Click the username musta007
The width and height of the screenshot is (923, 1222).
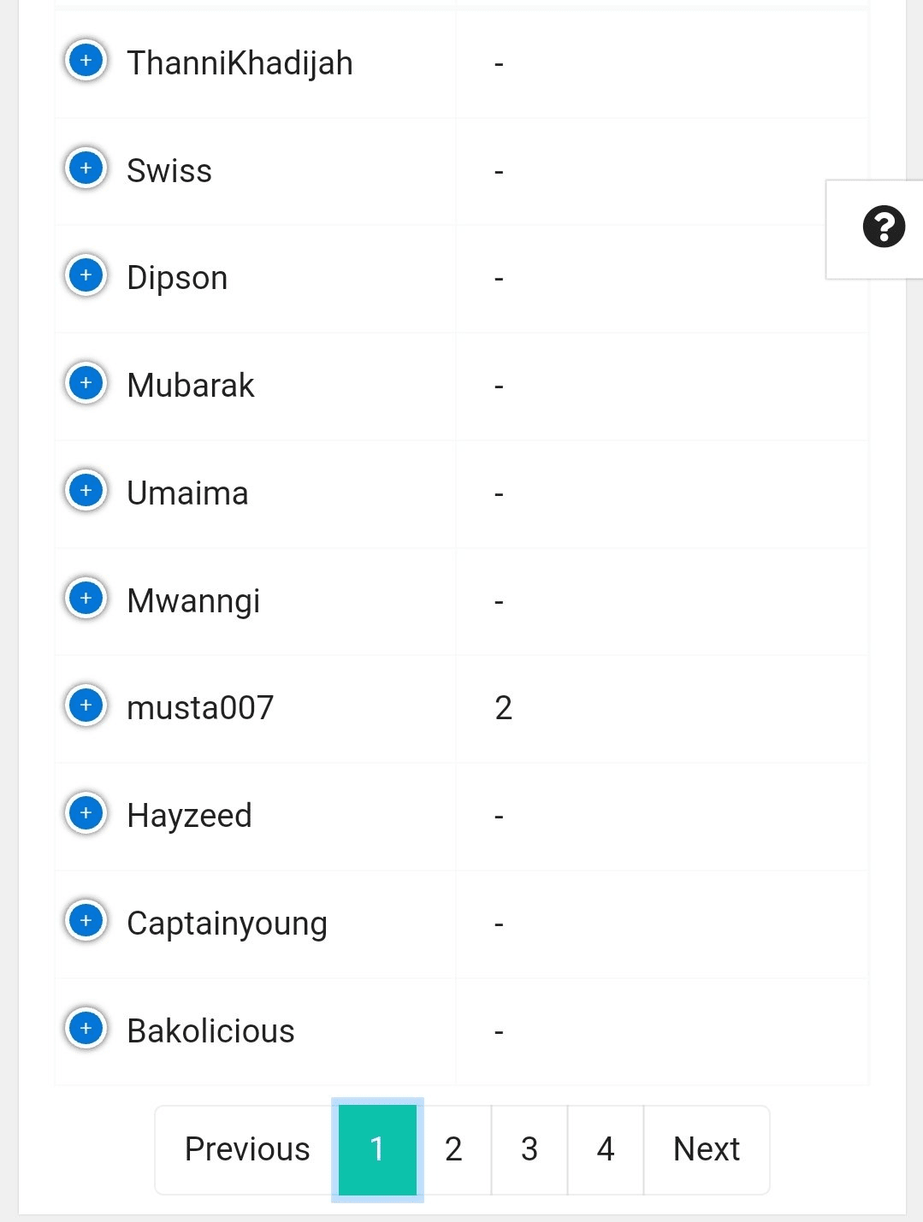[200, 708]
